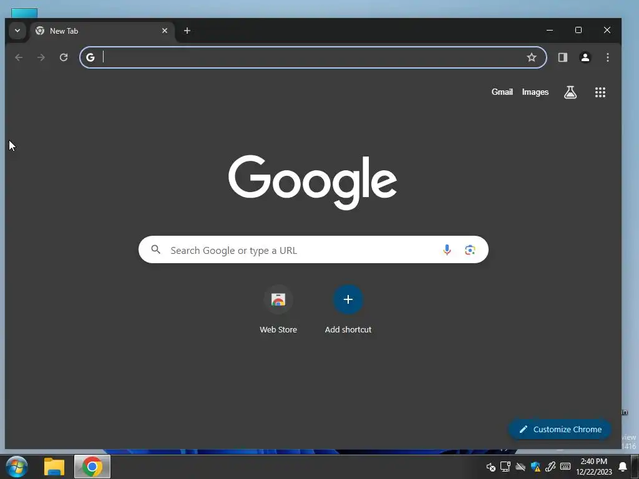Focus the Chrome address bar

(x=313, y=57)
